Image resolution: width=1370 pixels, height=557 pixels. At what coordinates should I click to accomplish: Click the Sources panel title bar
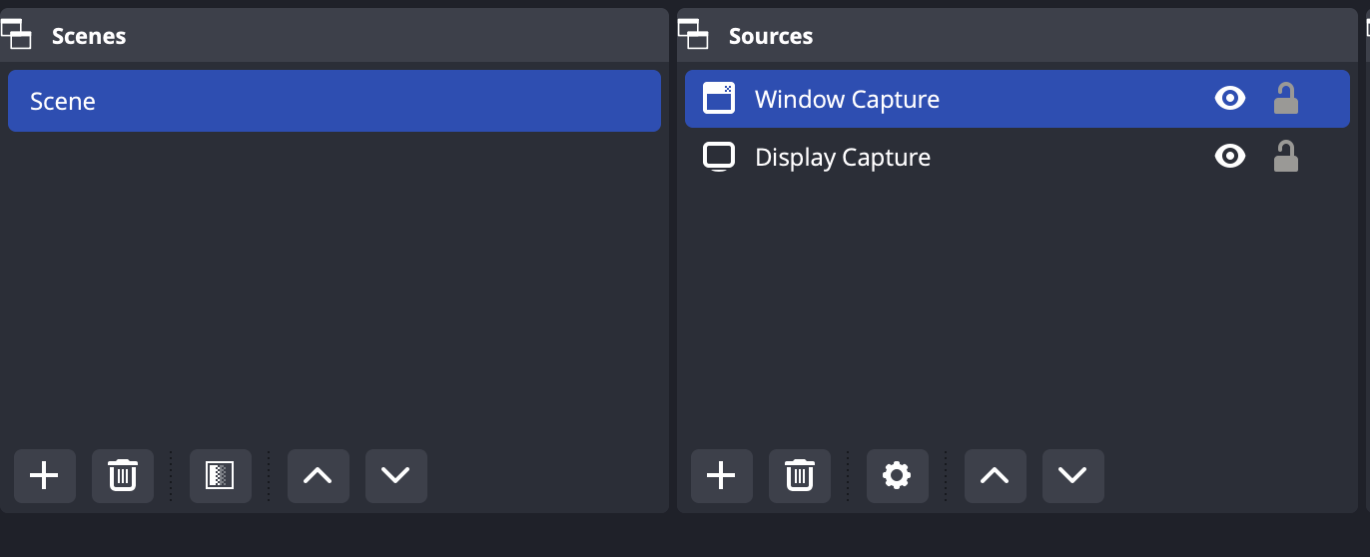pyautogui.click(x=1018, y=36)
